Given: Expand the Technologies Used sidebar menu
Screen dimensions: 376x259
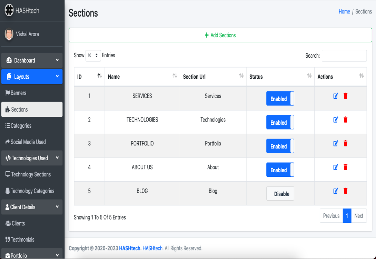Looking at the screenshot, I should tap(32, 158).
